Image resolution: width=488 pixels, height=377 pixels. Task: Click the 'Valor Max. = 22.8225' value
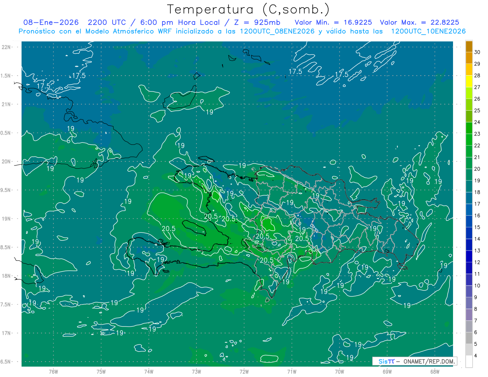point(420,22)
